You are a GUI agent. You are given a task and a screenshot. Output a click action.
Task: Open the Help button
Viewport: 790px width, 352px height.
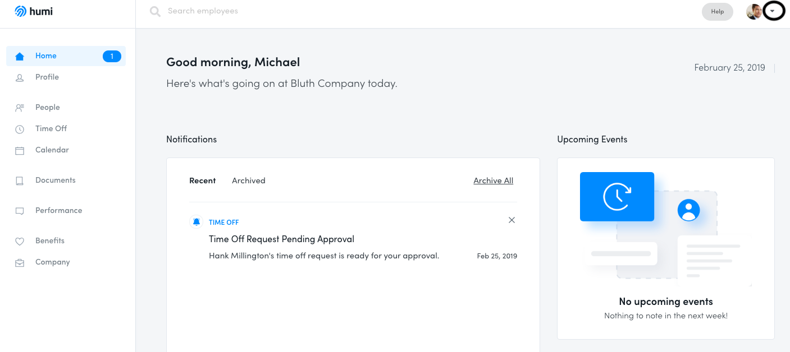pyautogui.click(x=718, y=11)
